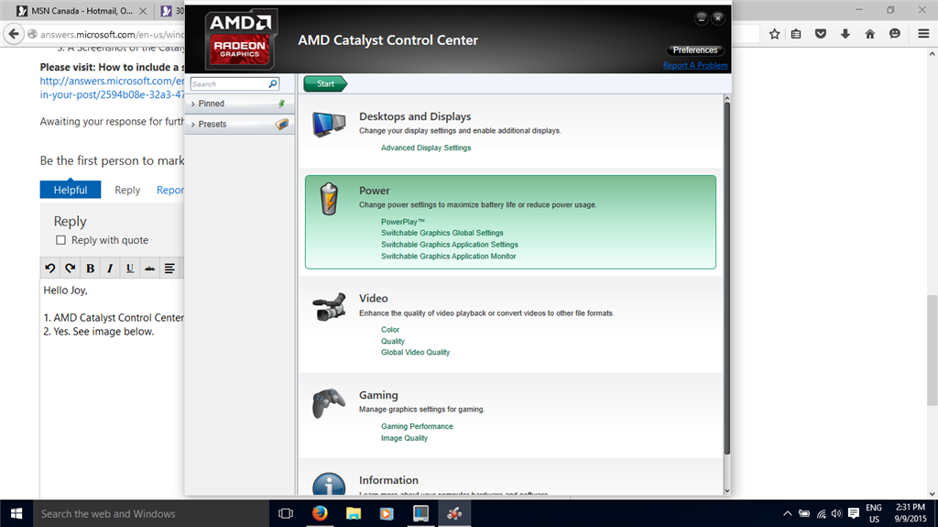Click the Gaming controller icon

coord(329,403)
